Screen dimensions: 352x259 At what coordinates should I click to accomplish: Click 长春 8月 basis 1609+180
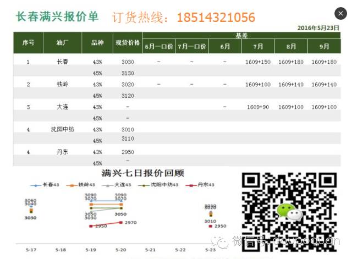tap(291, 62)
